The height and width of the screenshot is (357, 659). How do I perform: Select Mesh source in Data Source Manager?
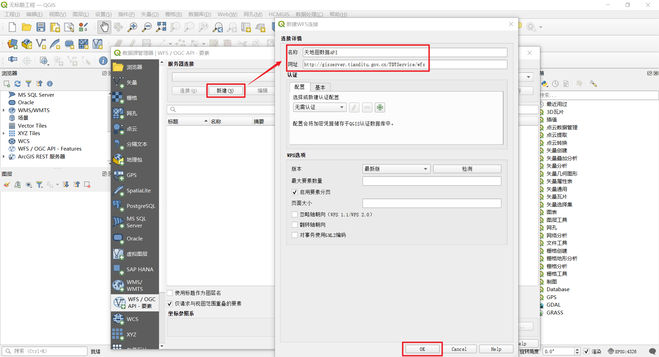135,114
